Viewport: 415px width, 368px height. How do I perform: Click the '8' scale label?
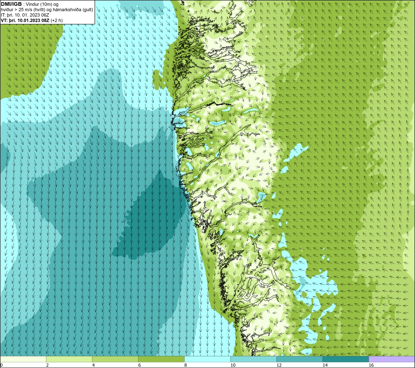(x=186, y=365)
